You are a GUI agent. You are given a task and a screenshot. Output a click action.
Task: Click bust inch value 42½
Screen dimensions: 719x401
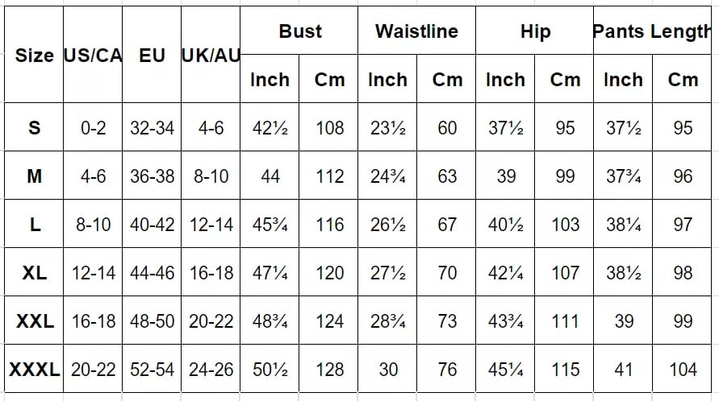[x=270, y=128]
